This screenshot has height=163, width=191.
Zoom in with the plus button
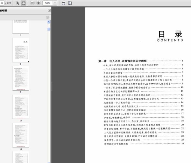(39, 3)
